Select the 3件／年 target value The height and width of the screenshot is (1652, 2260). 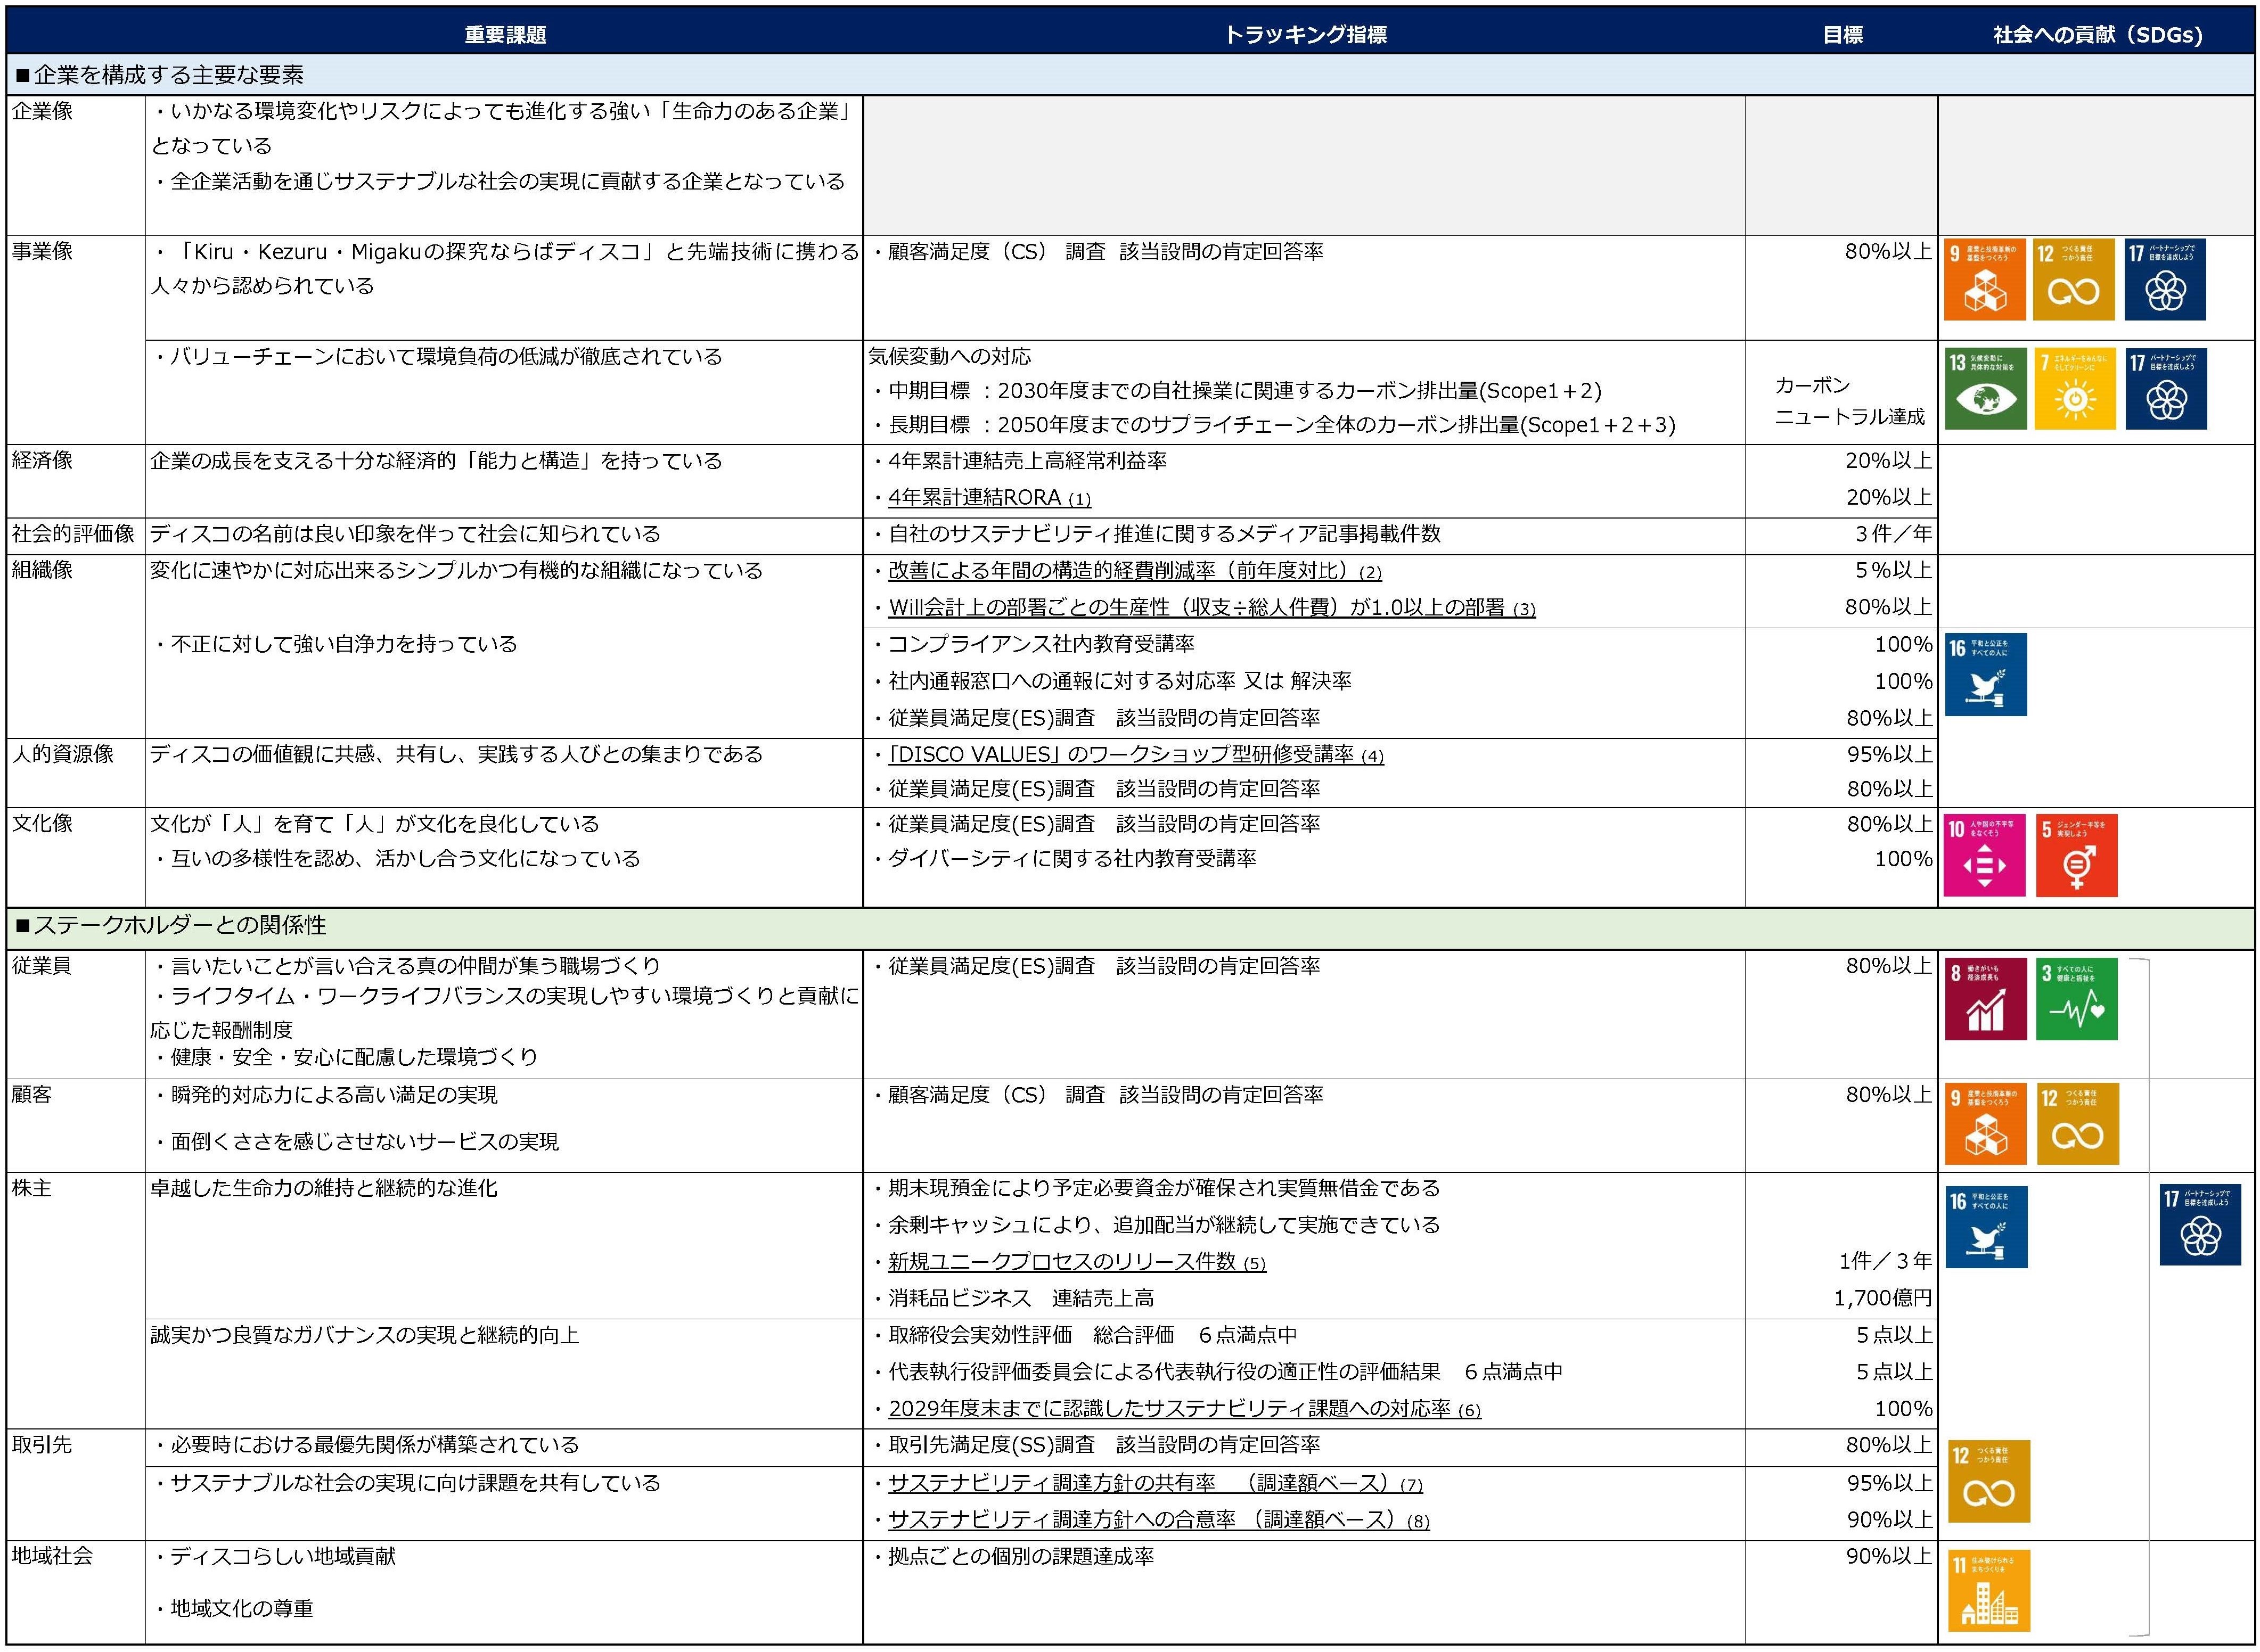1893,534
